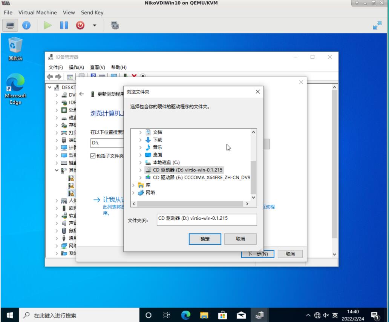Expand the 库 node
The height and width of the screenshot is (322, 389).
(133, 185)
